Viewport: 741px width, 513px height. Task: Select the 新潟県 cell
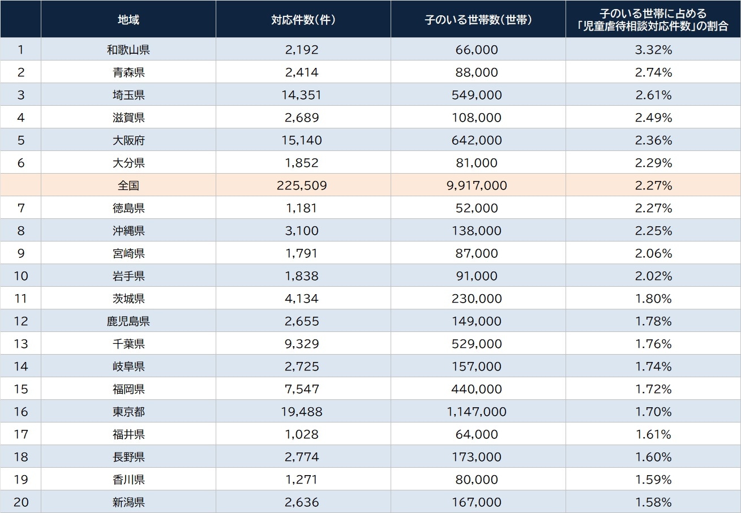point(129,502)
